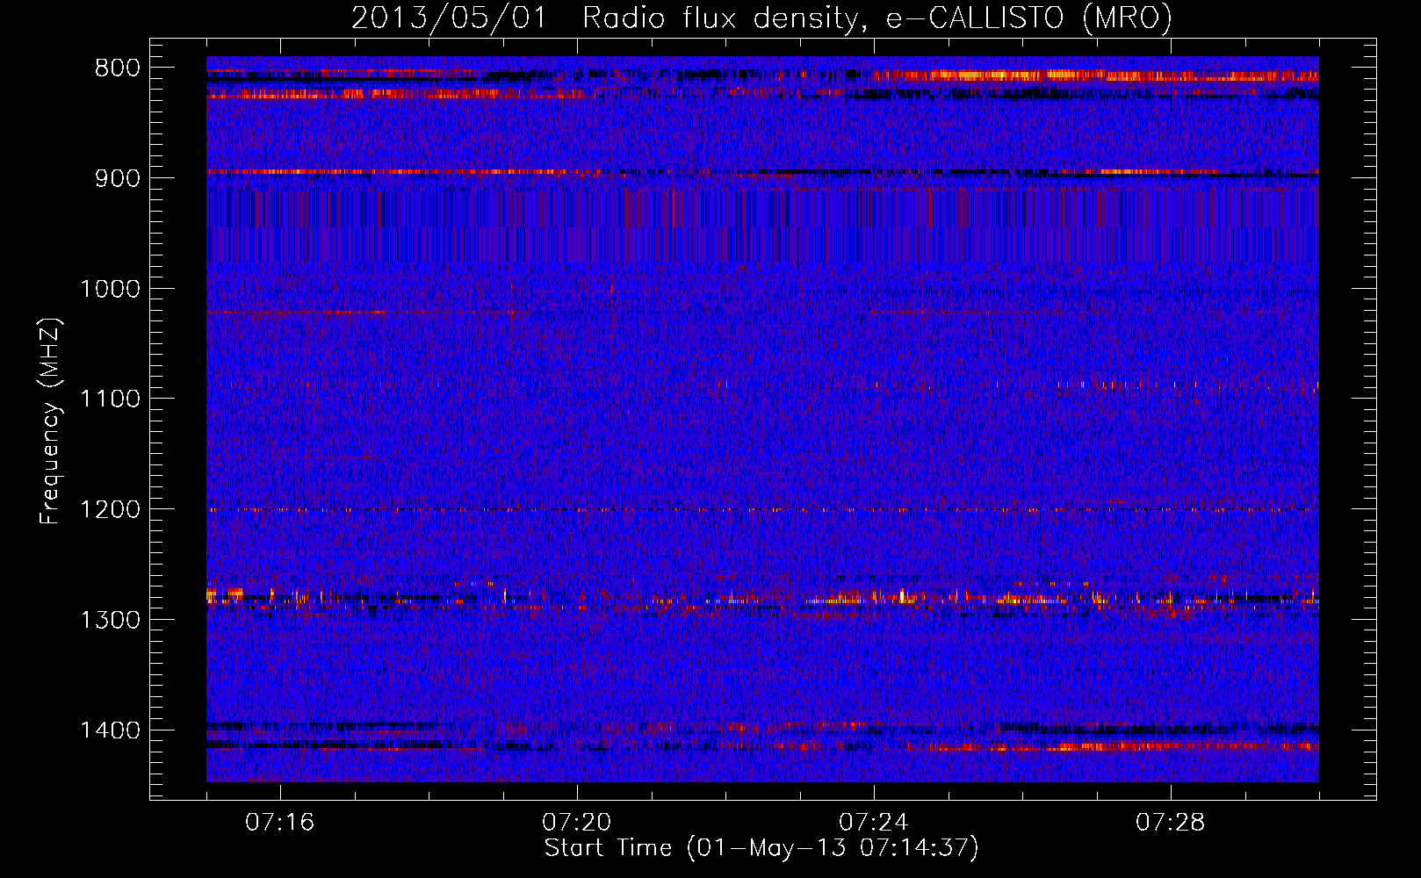
Task: Click the plot title '2013/05/01 Radio flux density, e-CALLISTO (MRO)'
Action: [x=761, y=18]
